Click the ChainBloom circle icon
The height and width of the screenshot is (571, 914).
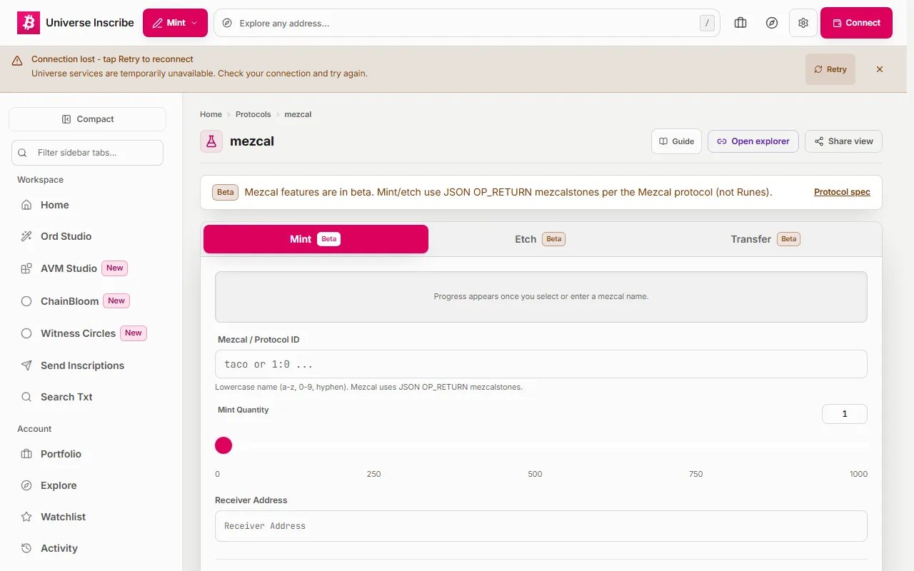[26, 301]
